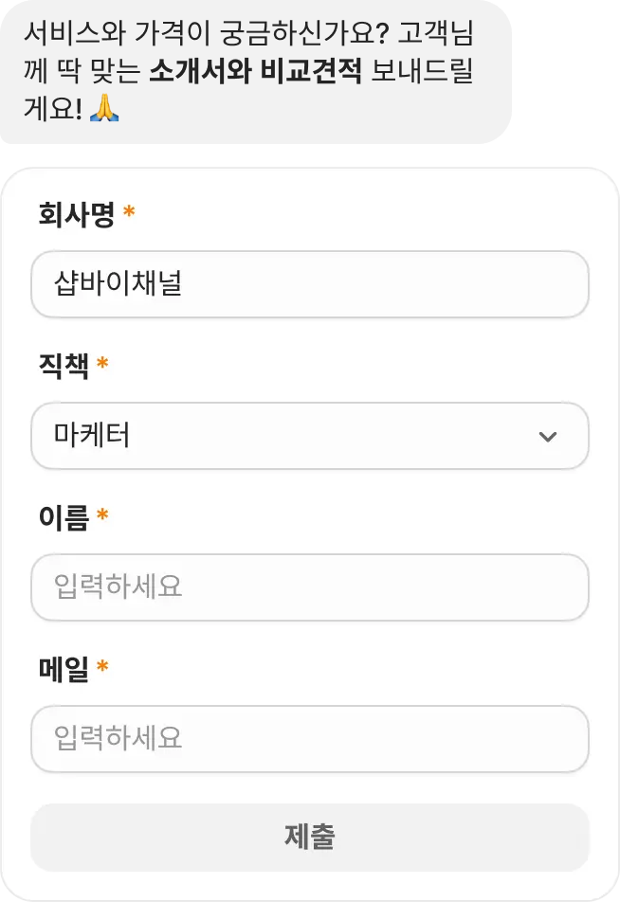Viewport: 620px width, 902px height.
Task: Click the company name field containing 샵바이채널
Action: coord(310,284)
